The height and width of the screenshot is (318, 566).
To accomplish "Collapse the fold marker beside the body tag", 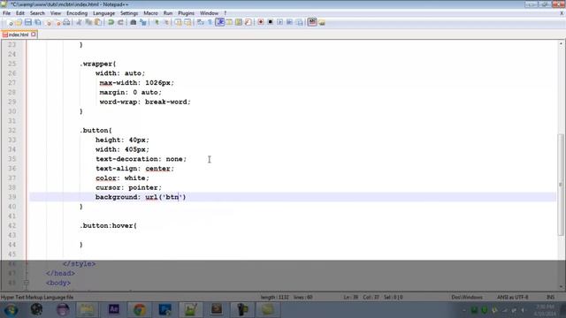I will (26, 283).
